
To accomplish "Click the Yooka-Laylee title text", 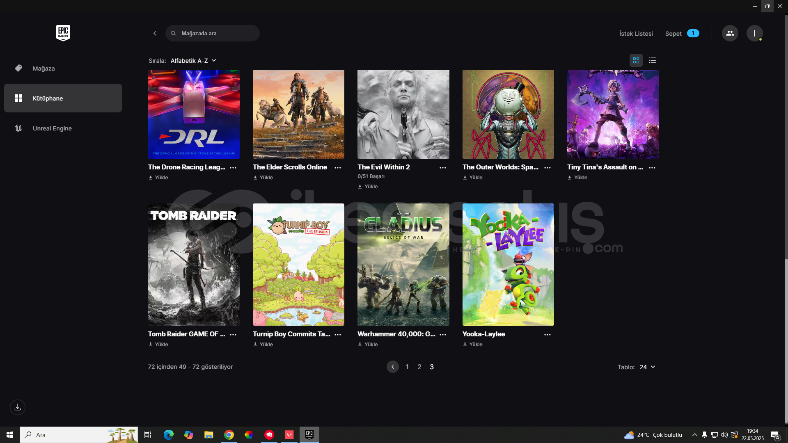I will pos(483,334).
